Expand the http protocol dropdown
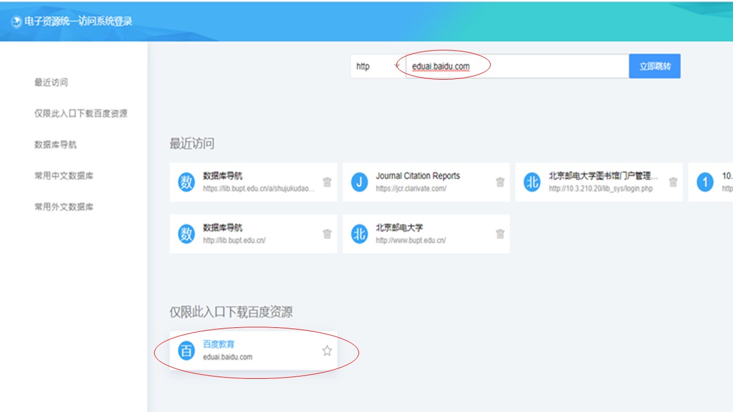733x412 pixels. pyautogui.click(x=378, y=66)
